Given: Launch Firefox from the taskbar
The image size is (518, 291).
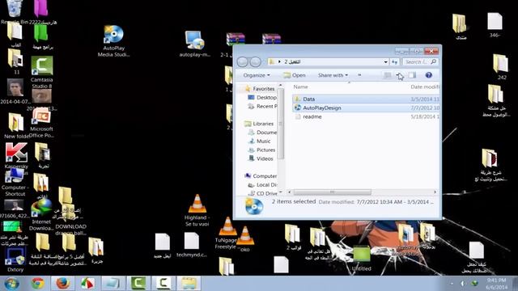Looking at the screenshot, I should 63,284.
